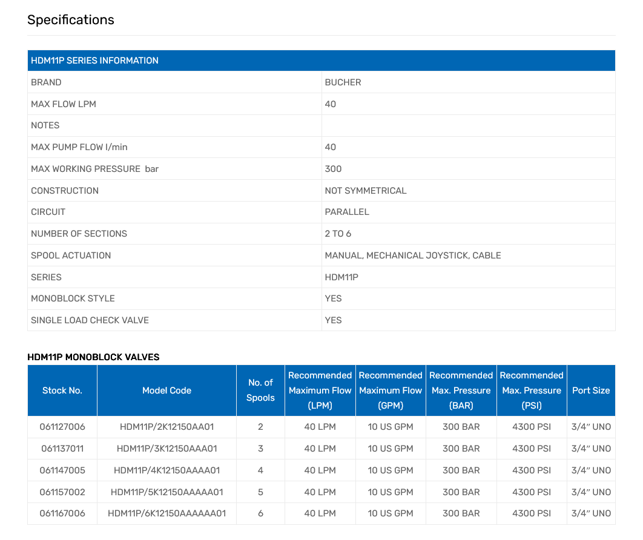Click the No. of Spools column header

[x=260, y=390]
